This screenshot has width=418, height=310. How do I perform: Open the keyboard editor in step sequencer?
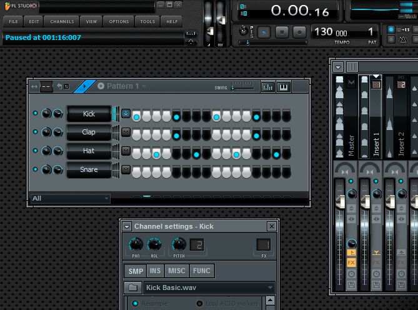pyautogui.click(x=283, y=87)
